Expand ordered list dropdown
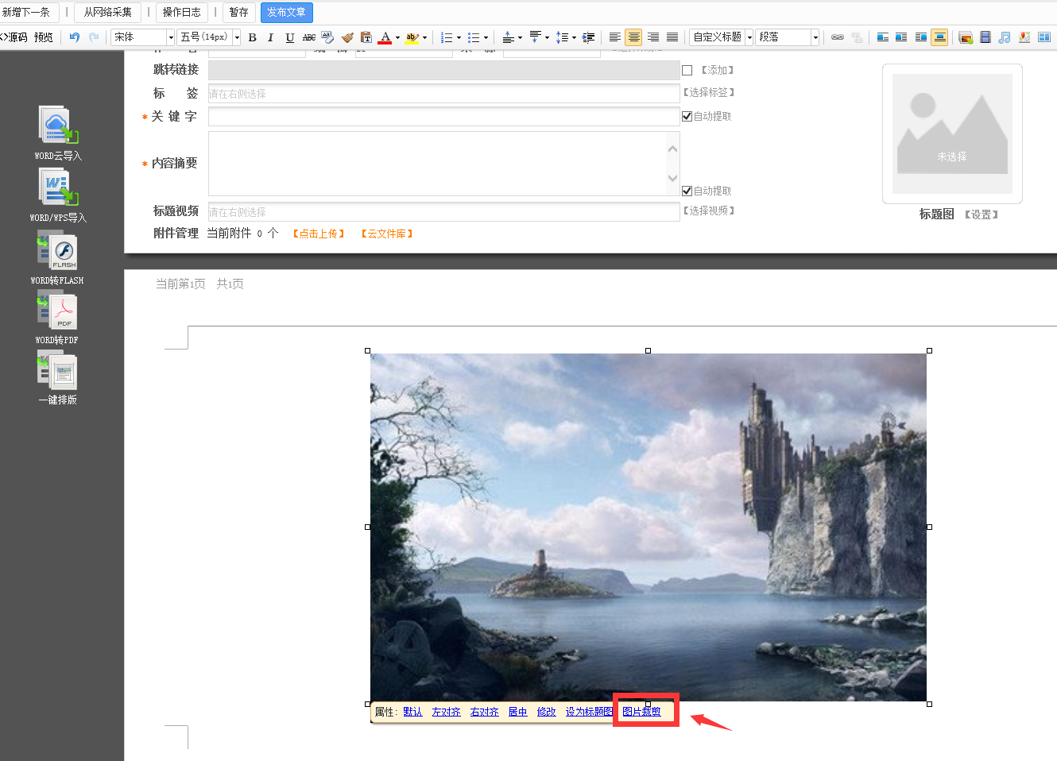The height and width of the screenshot is (761, 1057). click(459, 37)
